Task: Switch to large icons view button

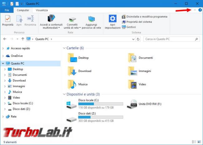Action: pyautogui.click(x=199, y=142)
